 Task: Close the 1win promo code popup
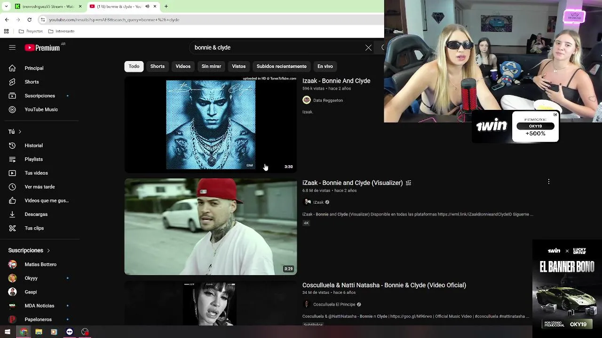pyautogui.click(x=555, y=115)
